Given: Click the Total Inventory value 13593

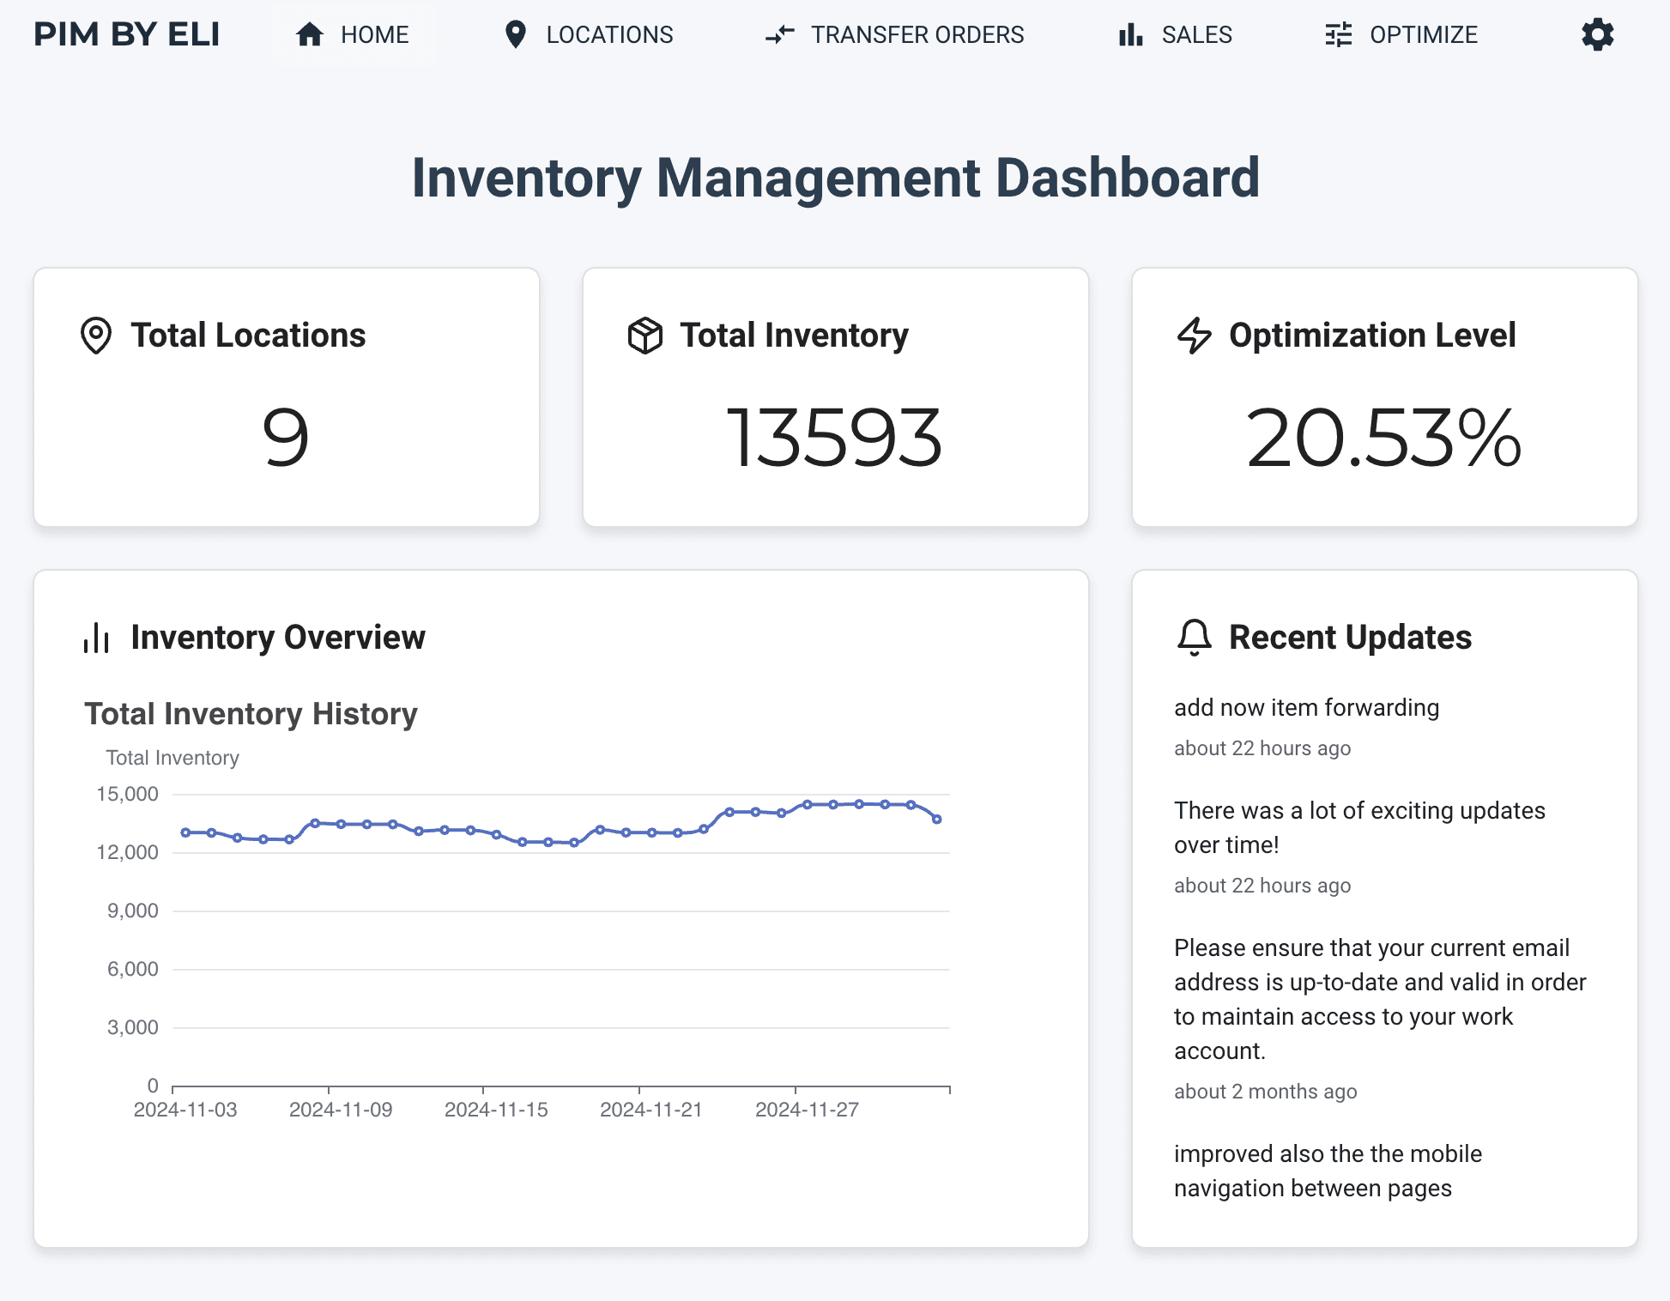Looking at the screenshot, I should tap(835, 438).
